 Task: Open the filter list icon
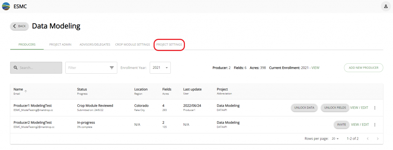coord(112,68)
